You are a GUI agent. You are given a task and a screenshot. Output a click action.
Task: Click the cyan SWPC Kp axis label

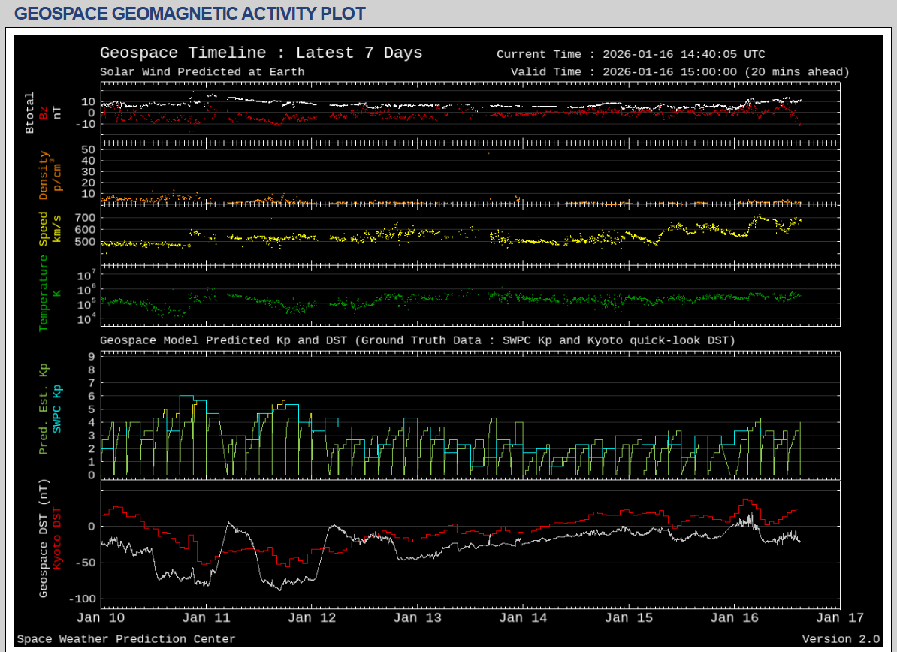[56, 409]
